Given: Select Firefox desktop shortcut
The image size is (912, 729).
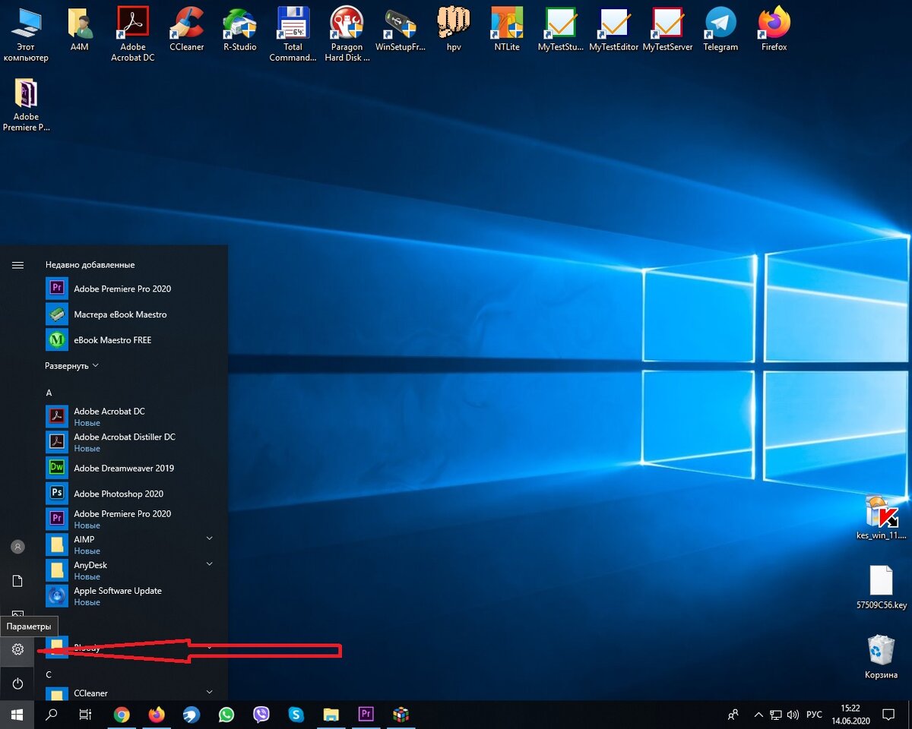Looking at the screenshot, I should tap(774, 30).
